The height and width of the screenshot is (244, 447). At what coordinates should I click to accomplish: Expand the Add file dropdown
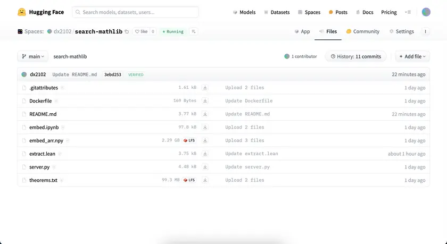[412, 56]
